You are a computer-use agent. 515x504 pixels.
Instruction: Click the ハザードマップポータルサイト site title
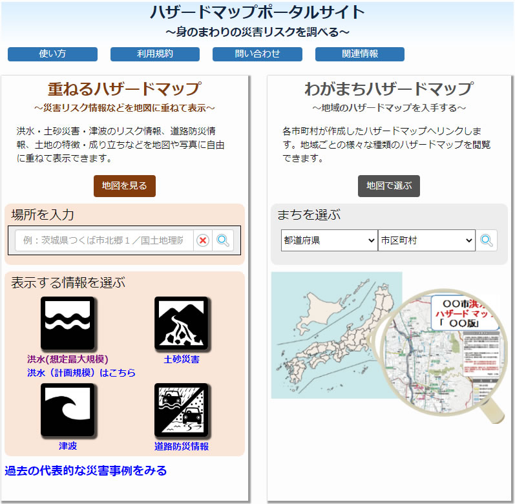coord(257,12)
